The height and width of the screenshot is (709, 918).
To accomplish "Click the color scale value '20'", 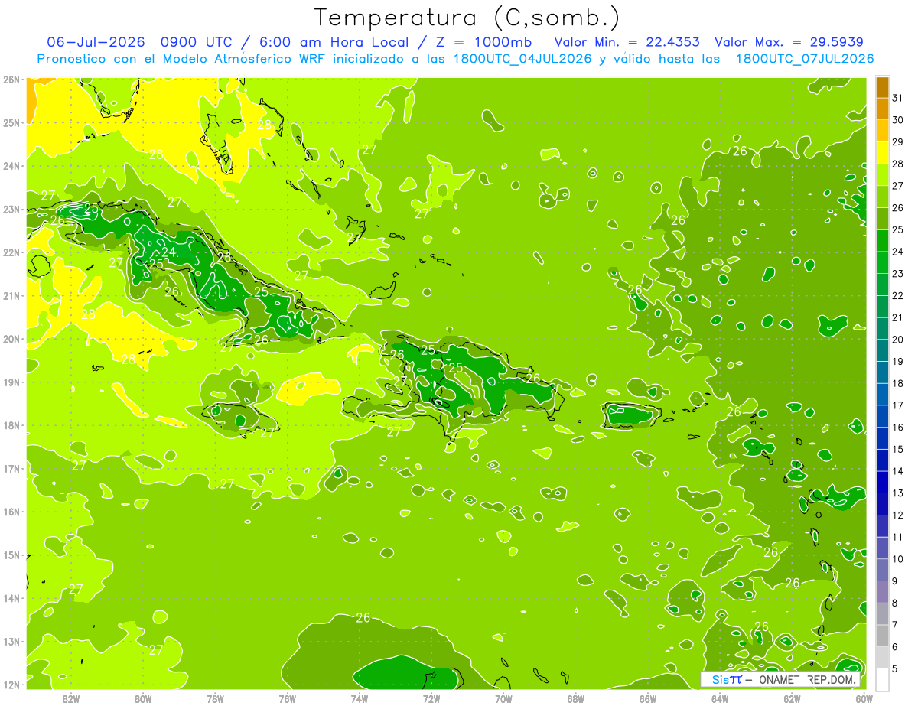I will (x=898, y=340).
